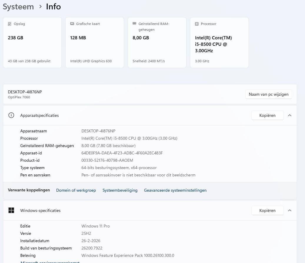Open Domein of werkgroep link
This screenshot has height=263, width=305.
tap(76, 190)
